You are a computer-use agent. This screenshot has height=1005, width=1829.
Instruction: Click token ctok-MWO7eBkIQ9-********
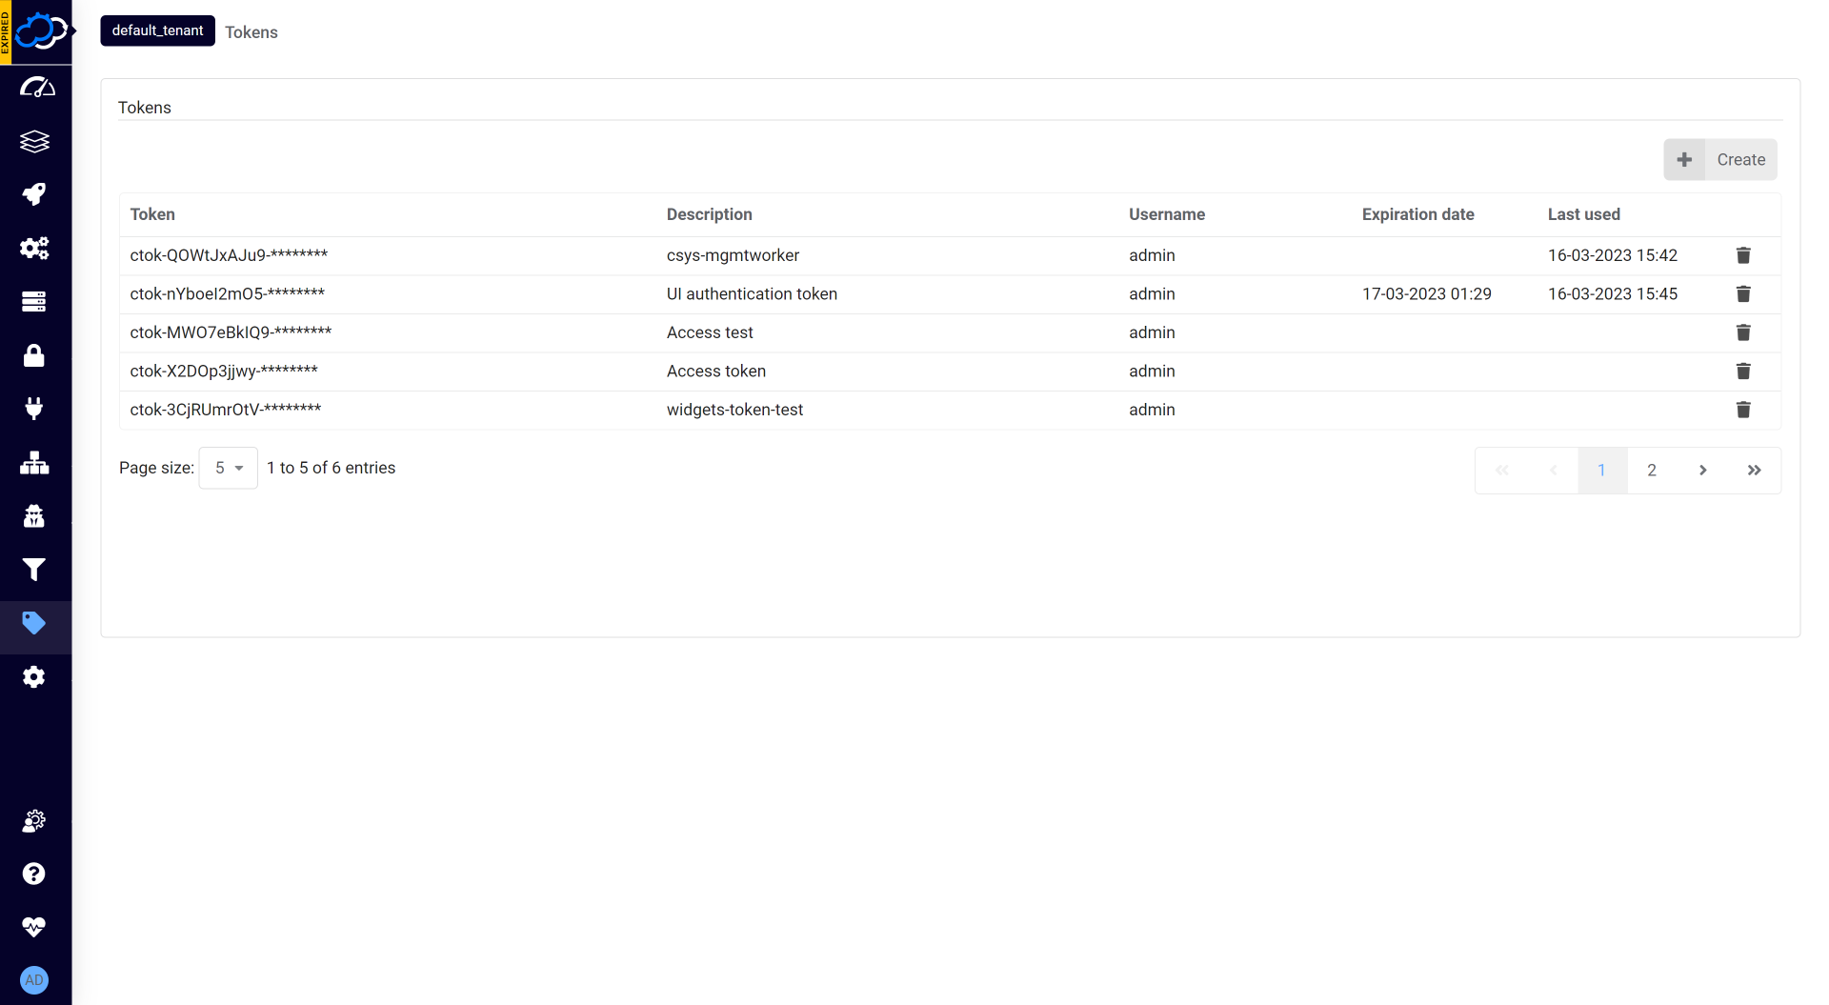231,332
